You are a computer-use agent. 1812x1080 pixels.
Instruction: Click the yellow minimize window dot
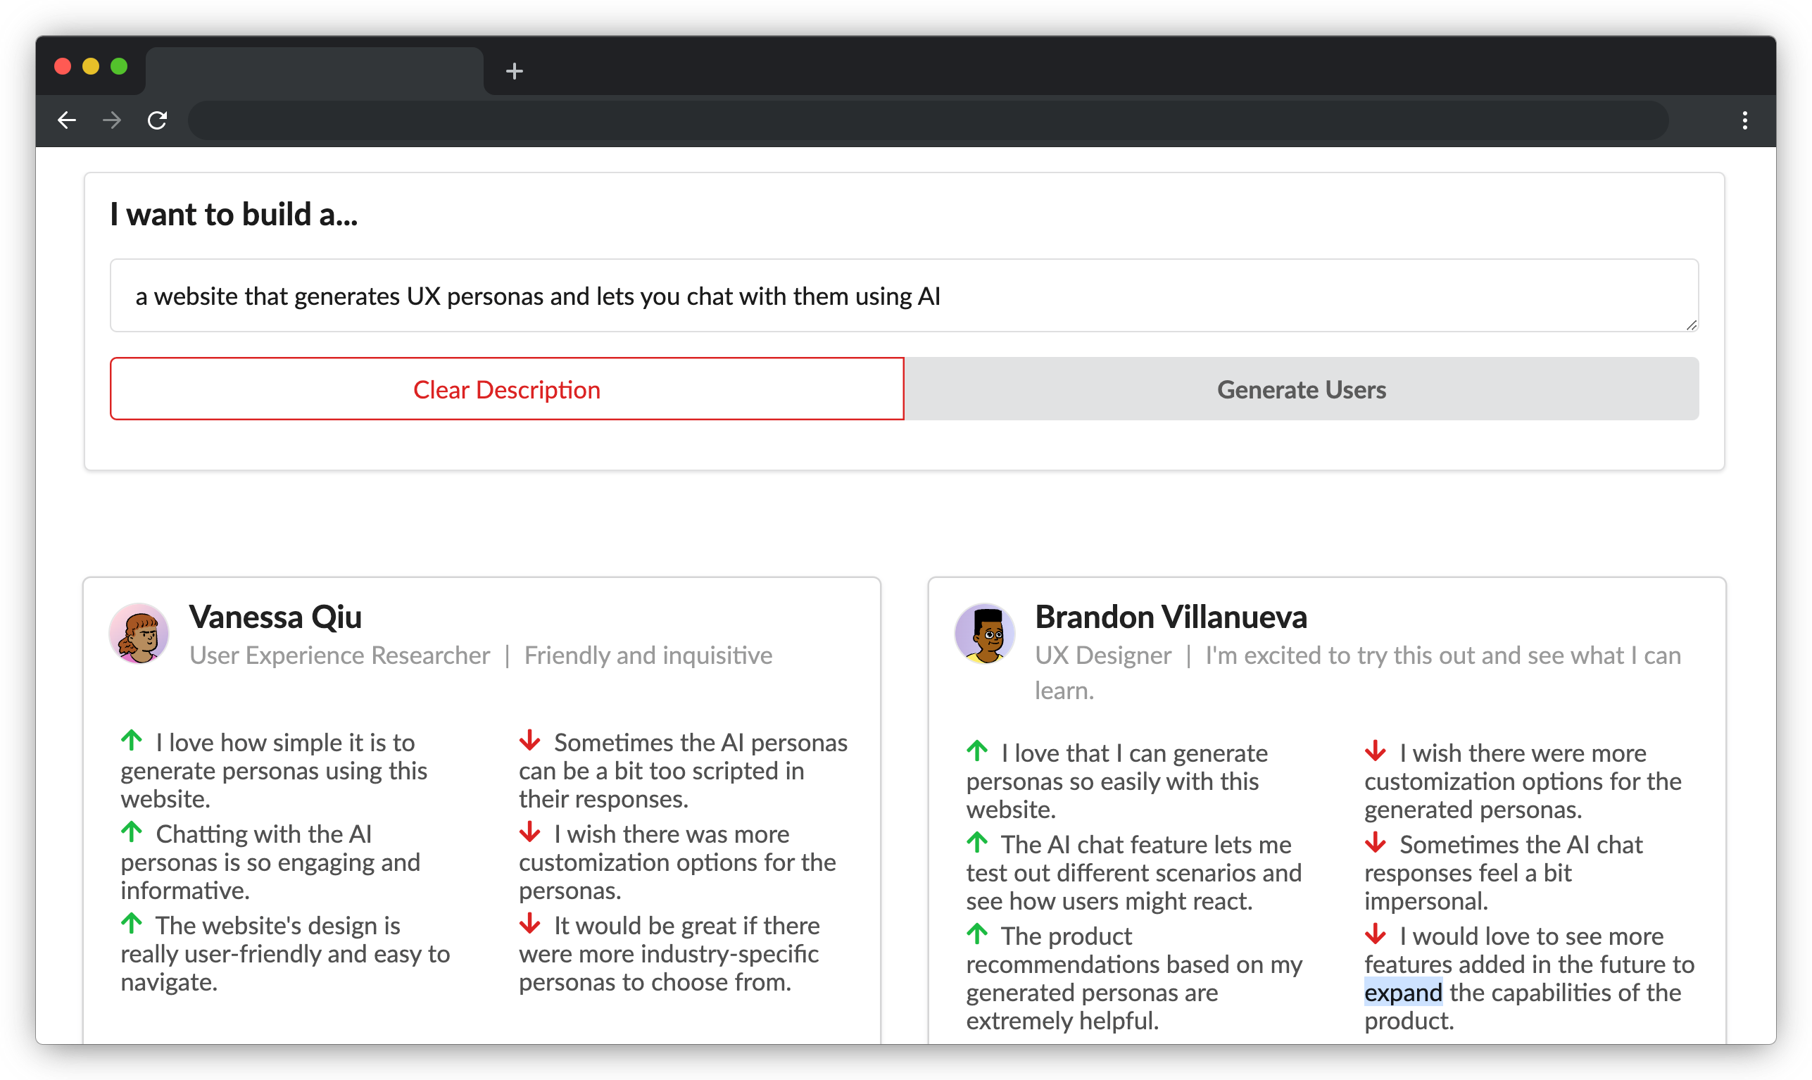click(x=91, y=66)
